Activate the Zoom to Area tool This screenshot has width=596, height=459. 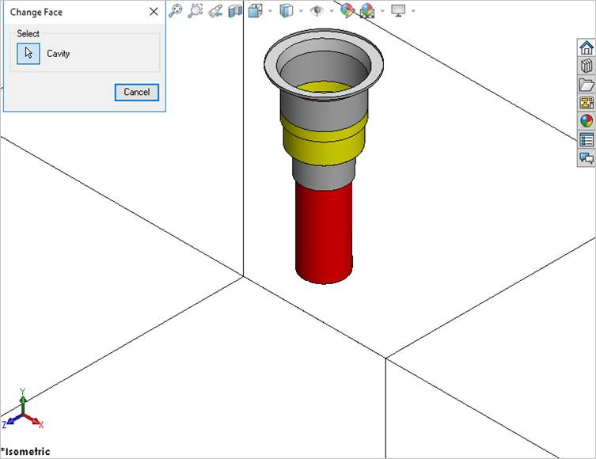[x=196, y=10]
